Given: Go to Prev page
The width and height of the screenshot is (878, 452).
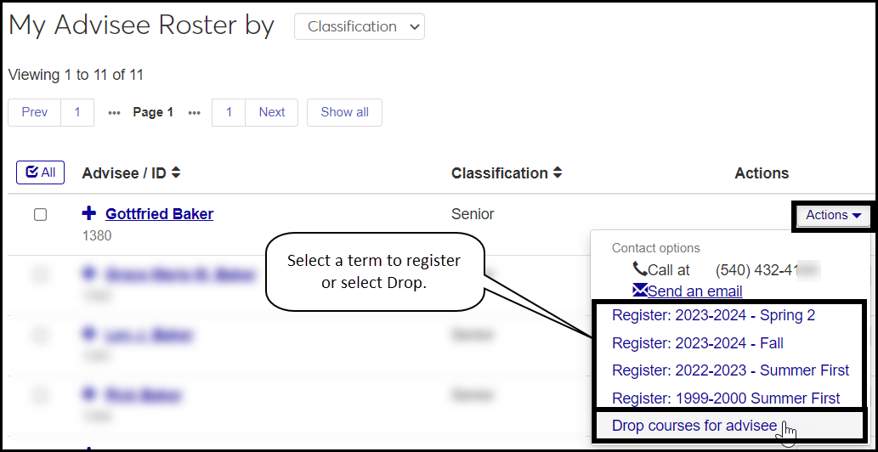Looking at the screenshot, I should [x=35, y=112].
